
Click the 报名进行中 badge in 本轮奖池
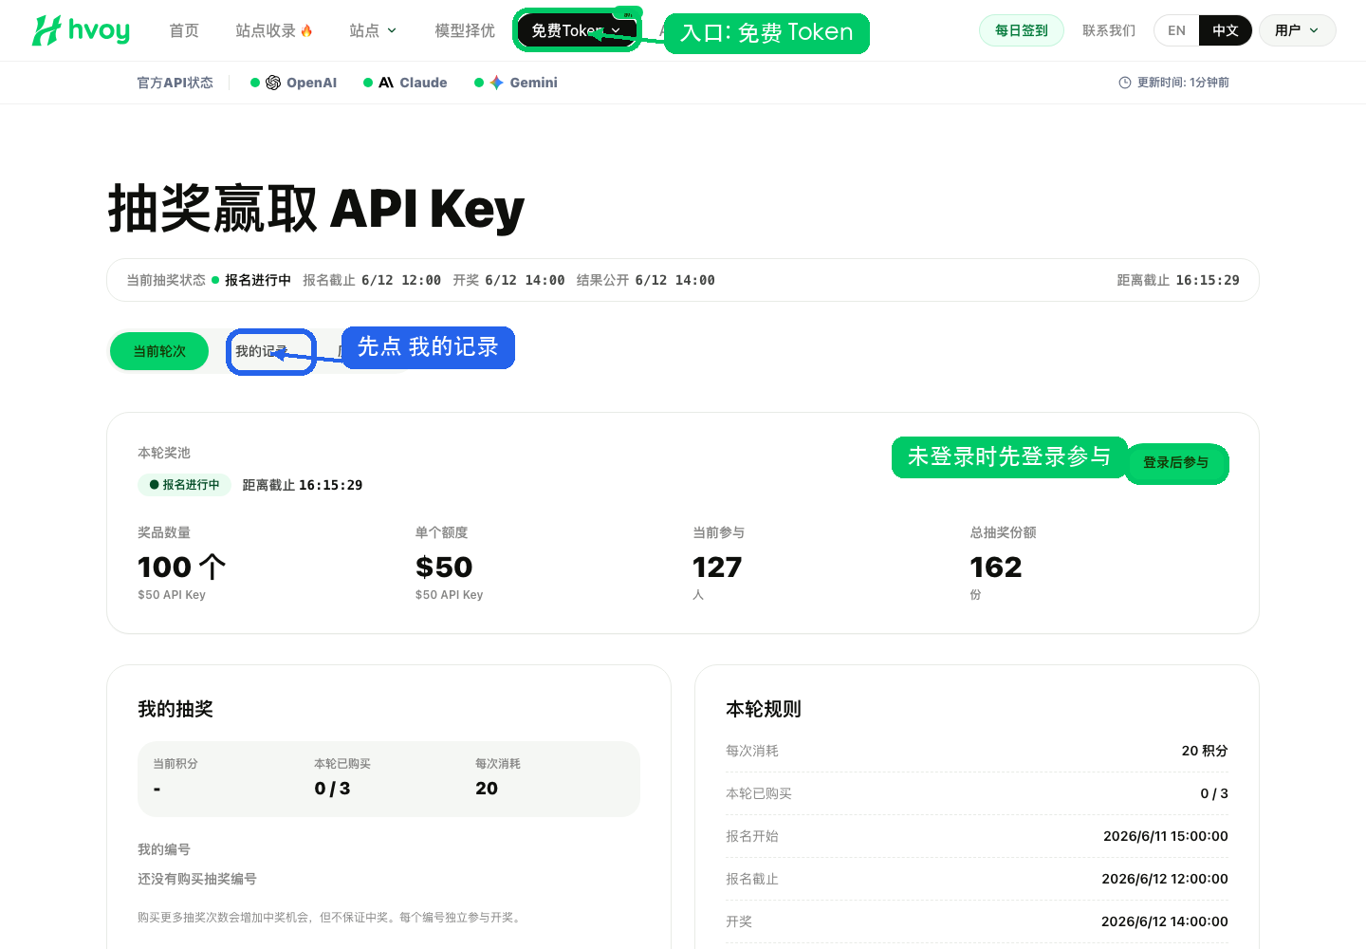tap(184, 485)
